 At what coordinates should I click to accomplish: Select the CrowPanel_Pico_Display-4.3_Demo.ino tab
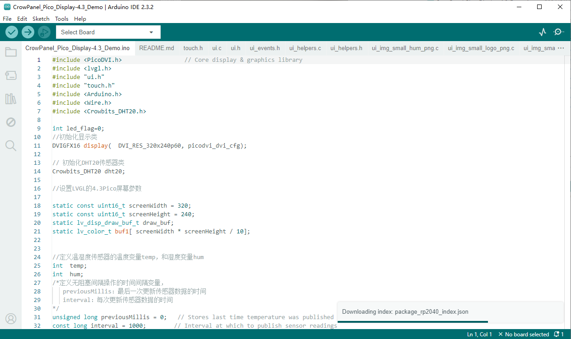pyautogui.click(x=78, y=48)
